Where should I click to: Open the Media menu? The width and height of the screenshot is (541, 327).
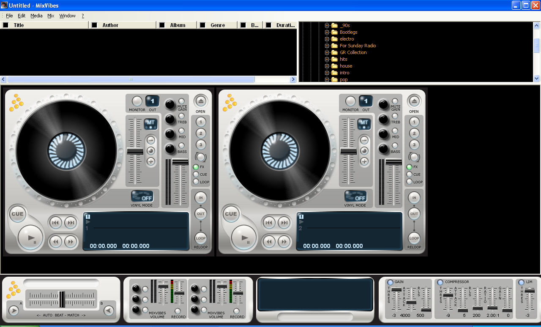pyautogui.click(x=36, y=16)
